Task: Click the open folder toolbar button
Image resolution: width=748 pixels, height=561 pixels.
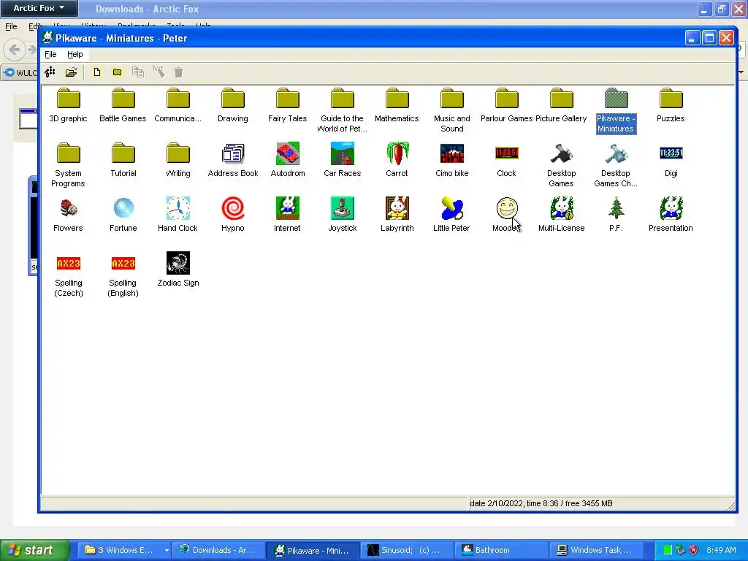Action: pos(71,72)
